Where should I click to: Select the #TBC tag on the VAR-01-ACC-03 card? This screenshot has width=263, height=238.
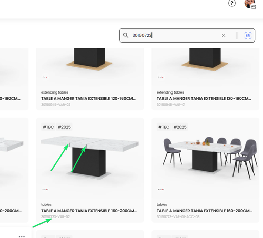[x=164, y=127]
